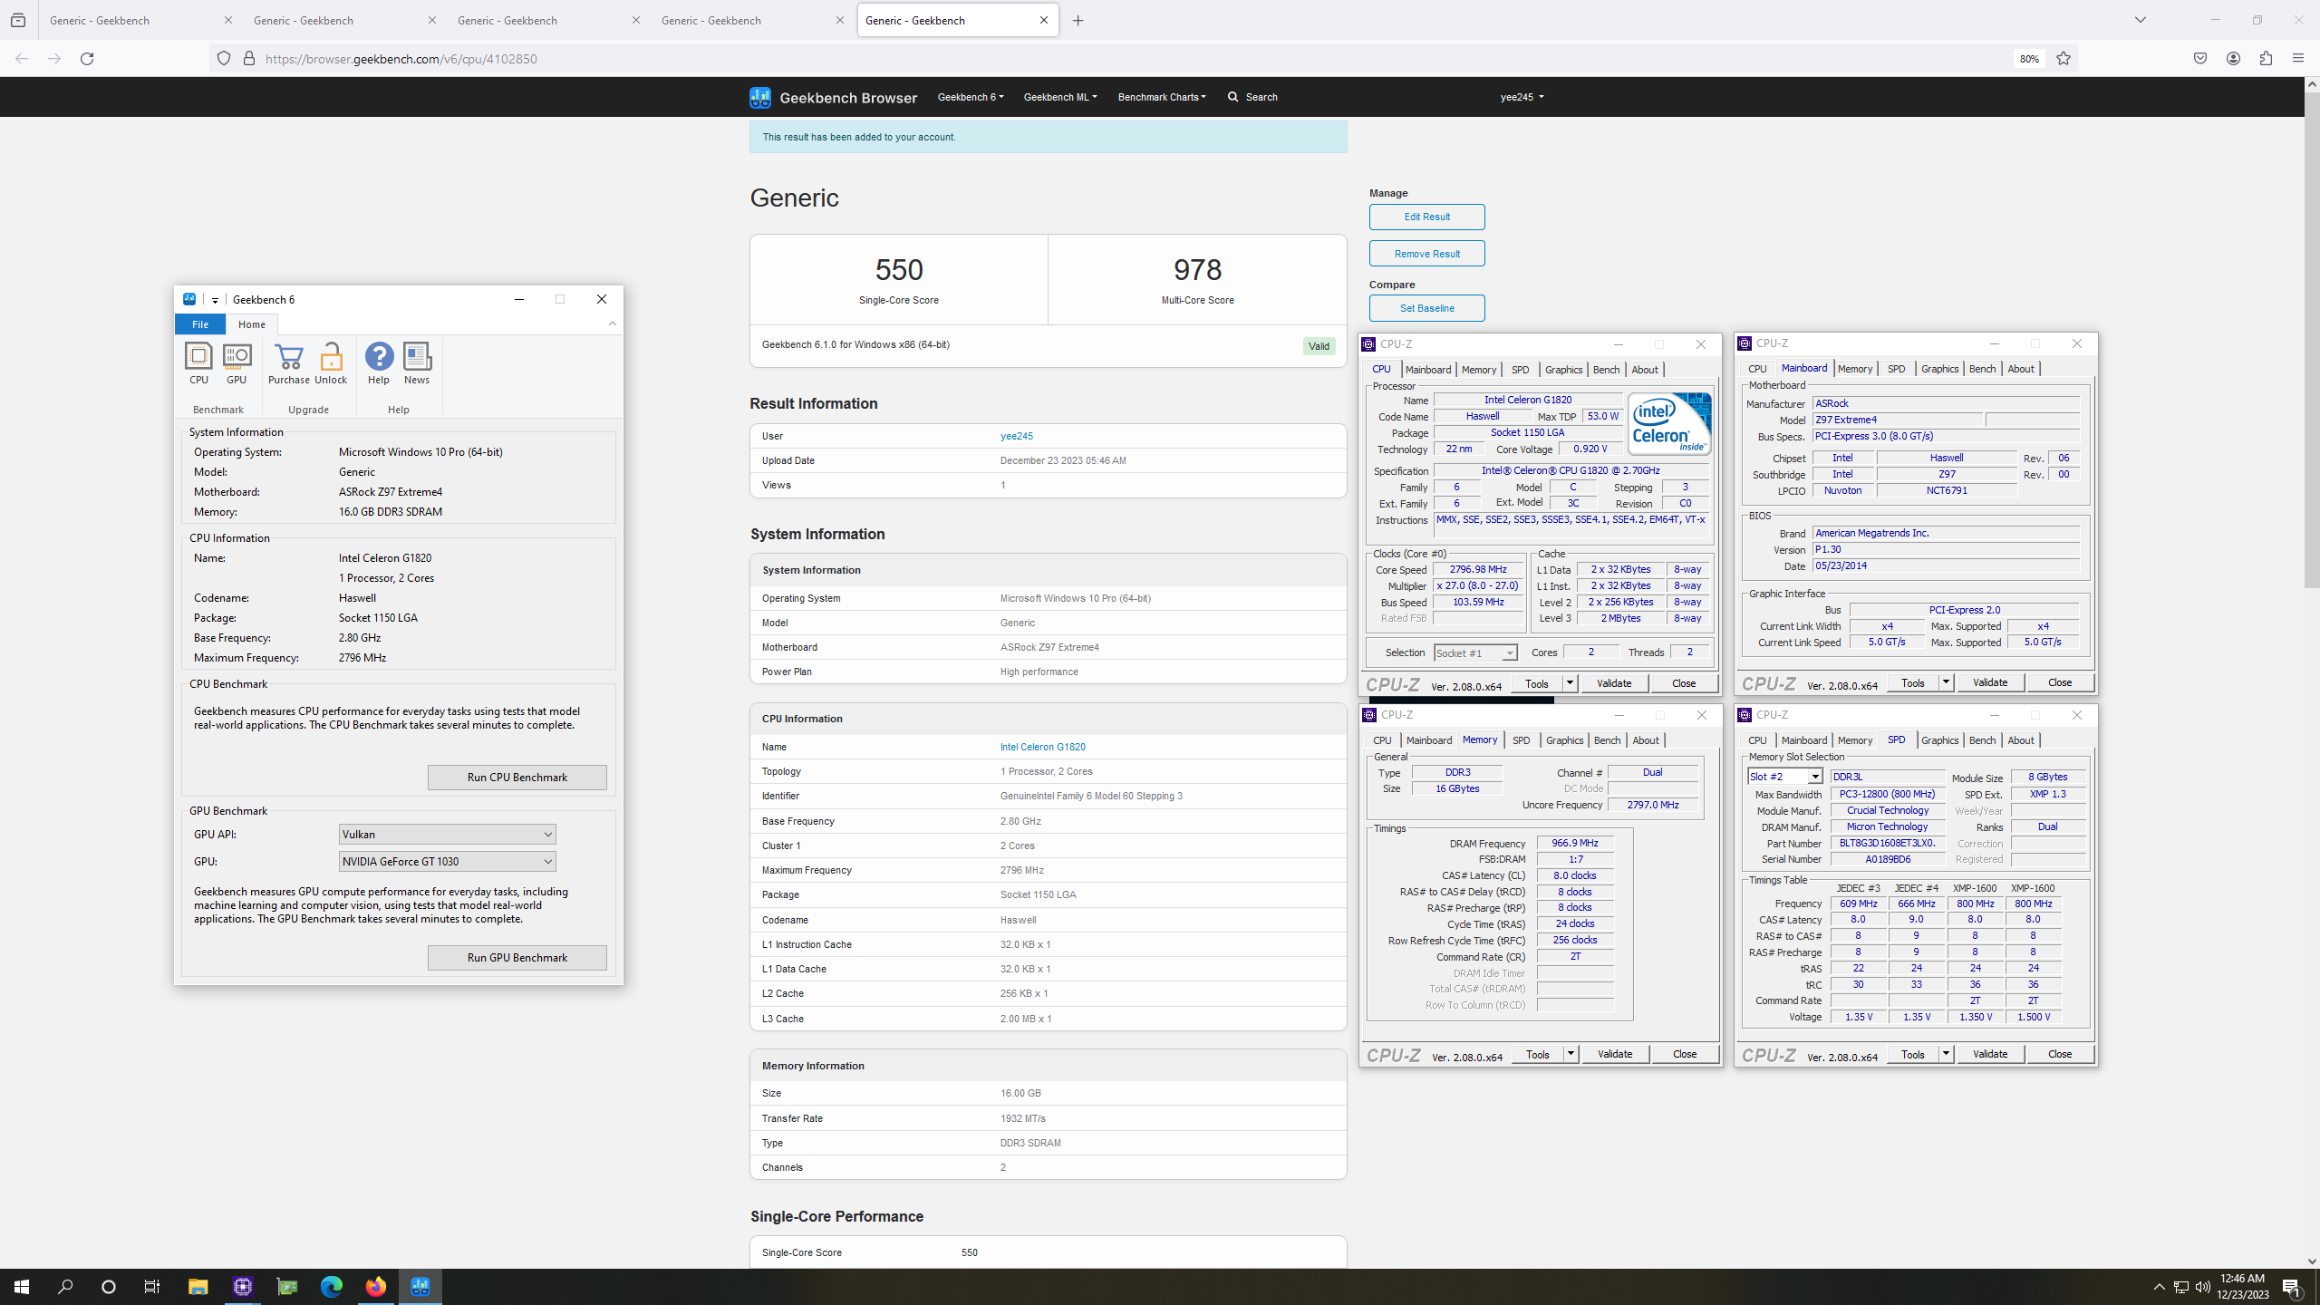This screenshot has height=1305, width=2320.
Task: Open the NVIDIA GeForce GT 1030 GPU dropdown
Action: click(x=447, y=861)
